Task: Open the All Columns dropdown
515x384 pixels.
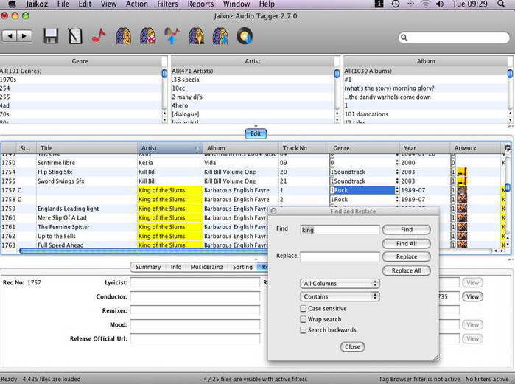Action: click(340, 284)
